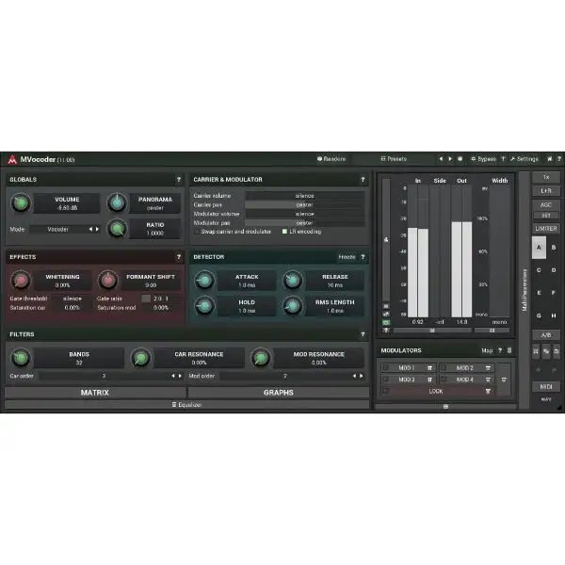Enable the LOCK checkbox

click(x=385, y=391)
